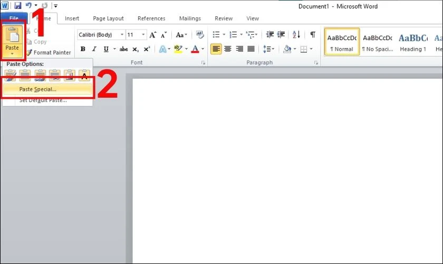The height and width of the screenshot is (264, 443).
Task: Apply the Heading 1 style
Action: [x=413, y=42]
